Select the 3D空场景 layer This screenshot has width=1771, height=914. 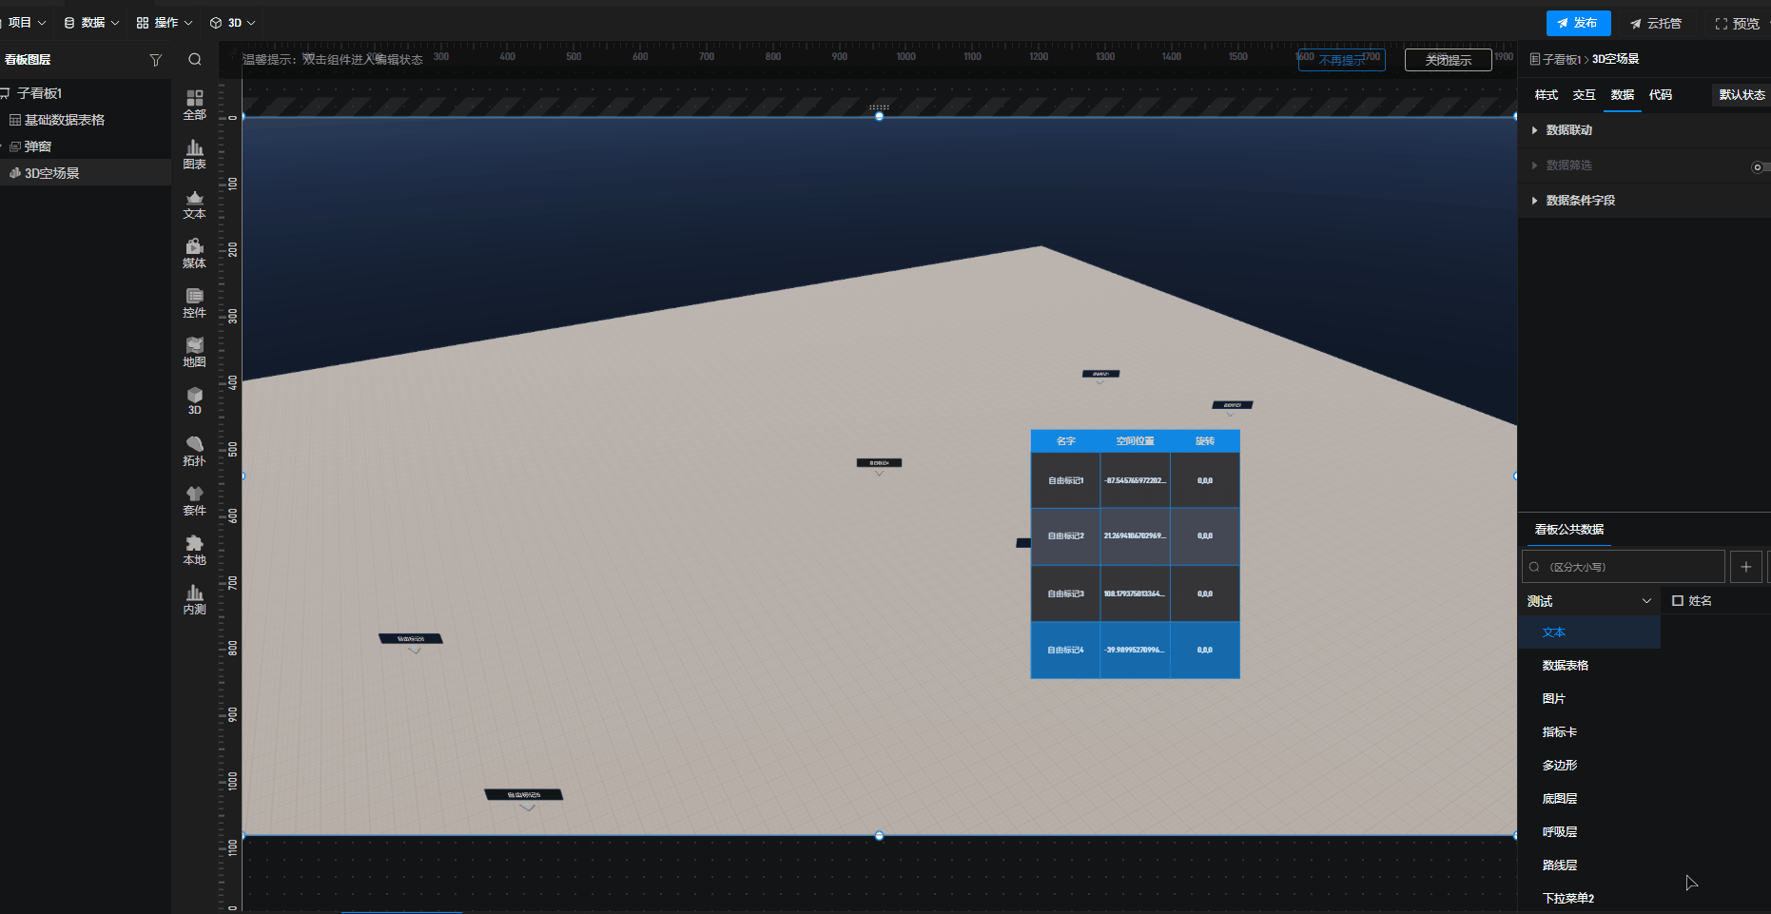(52, 173)
